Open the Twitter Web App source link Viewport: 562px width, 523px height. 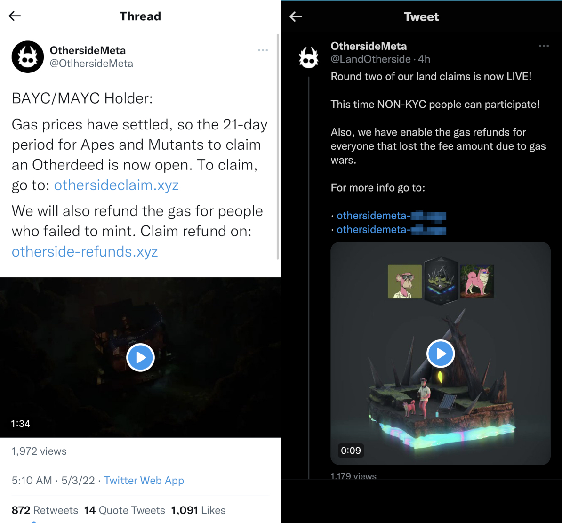point(144,480)
